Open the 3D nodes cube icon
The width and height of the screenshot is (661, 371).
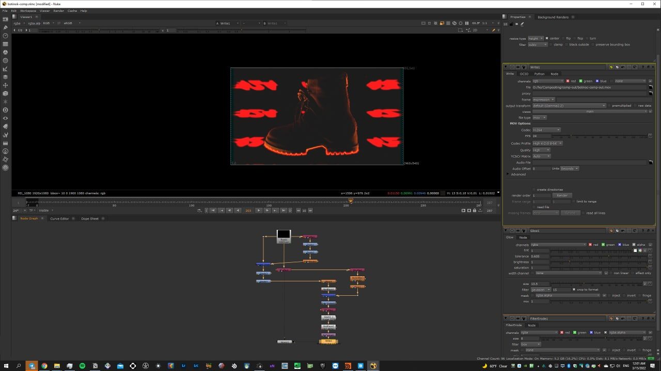coord(6,93)
